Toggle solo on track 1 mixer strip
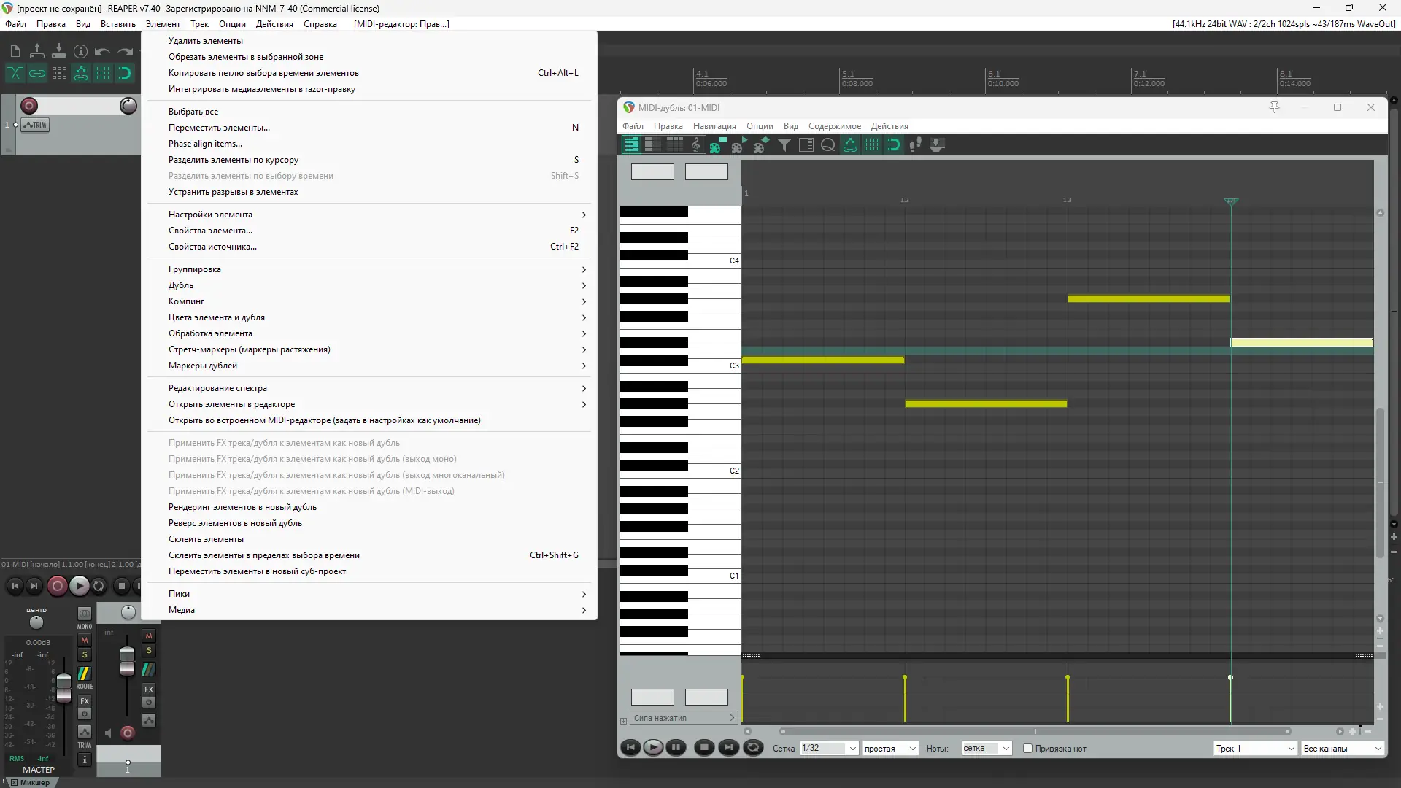This screenshot has height=788, width=1401. point(149,651)
